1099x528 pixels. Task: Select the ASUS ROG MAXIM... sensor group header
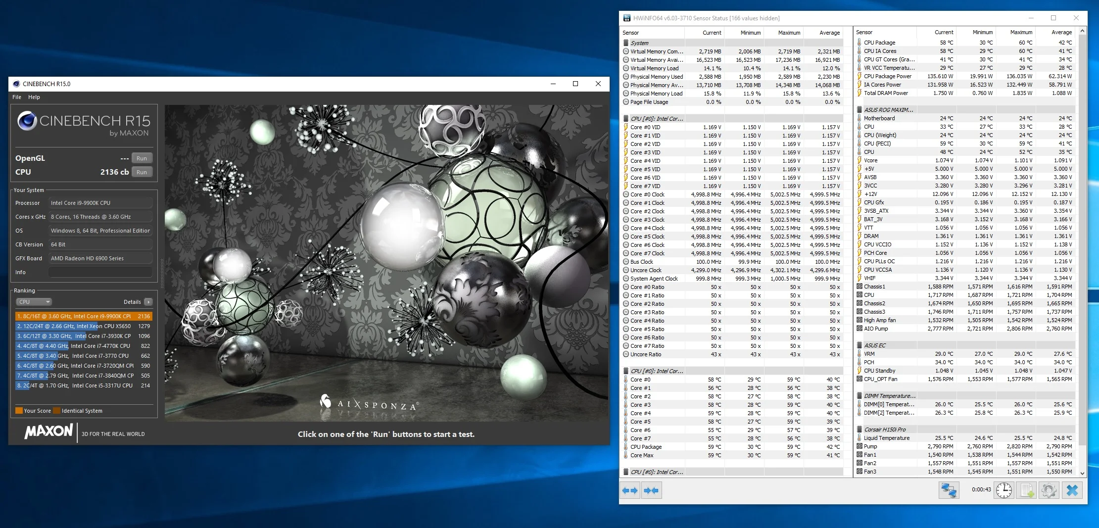965,110
